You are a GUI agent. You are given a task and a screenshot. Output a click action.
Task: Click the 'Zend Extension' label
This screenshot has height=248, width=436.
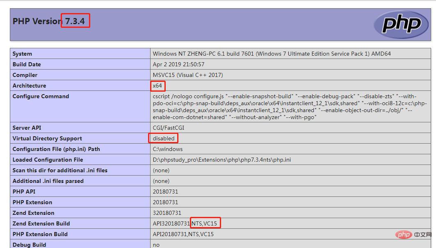coord(33,213)
